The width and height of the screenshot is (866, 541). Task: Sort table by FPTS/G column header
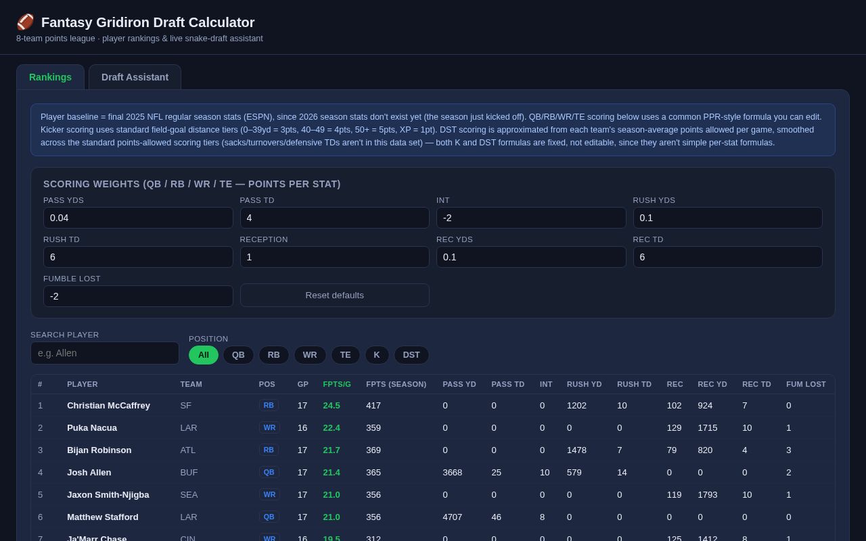coord(337,384)
